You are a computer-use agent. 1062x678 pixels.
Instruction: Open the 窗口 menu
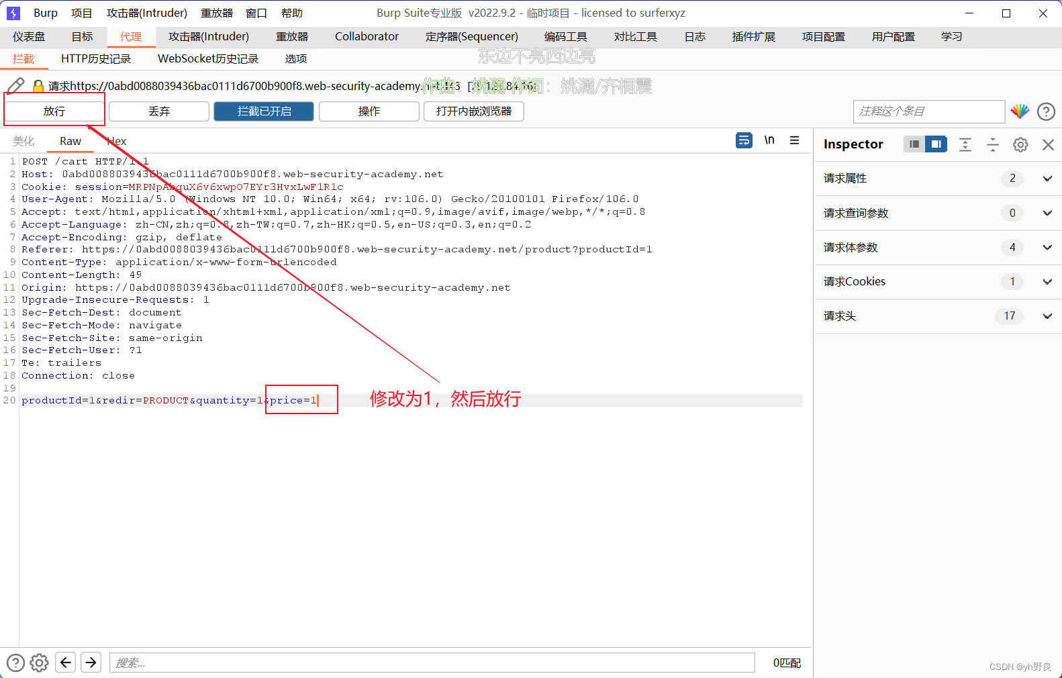point(256,13)
